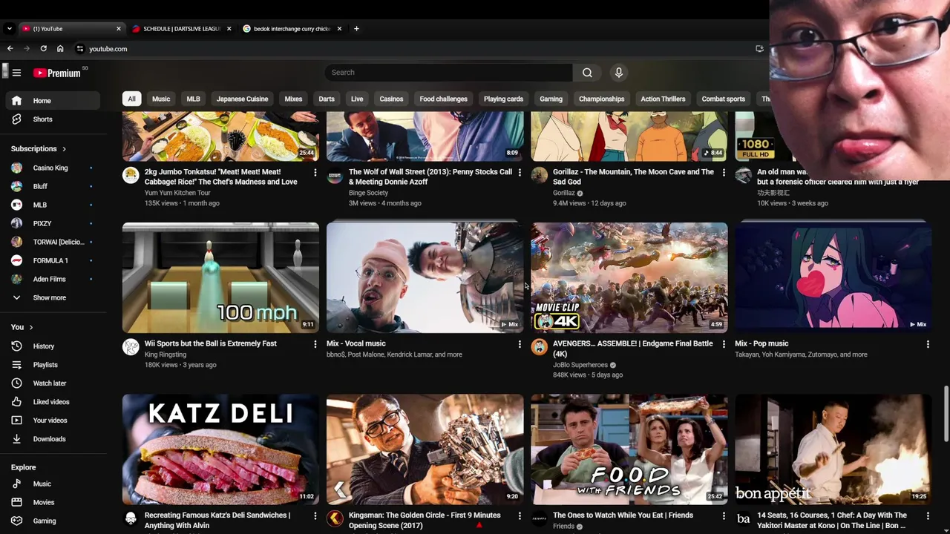Open Downloads in sidebar
This screenshot has width=950, height=534.
point(52,439)
